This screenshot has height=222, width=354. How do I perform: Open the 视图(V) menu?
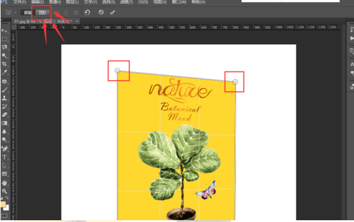(x=160, y=2)
